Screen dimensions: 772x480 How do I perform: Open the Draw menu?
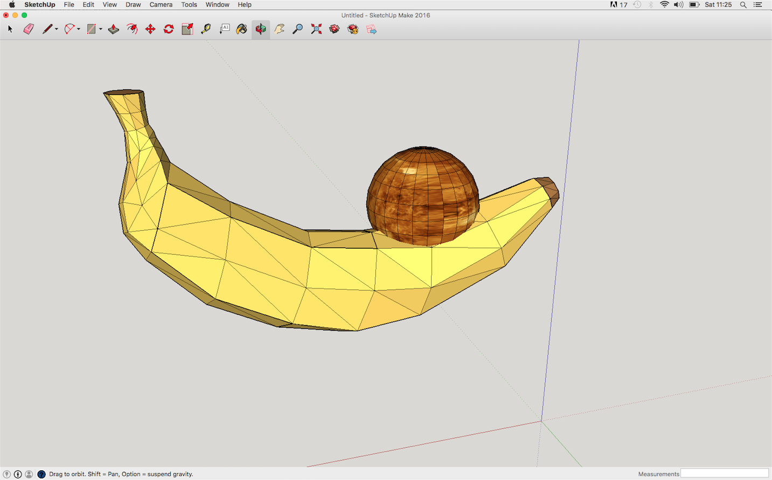click(133, 5)
